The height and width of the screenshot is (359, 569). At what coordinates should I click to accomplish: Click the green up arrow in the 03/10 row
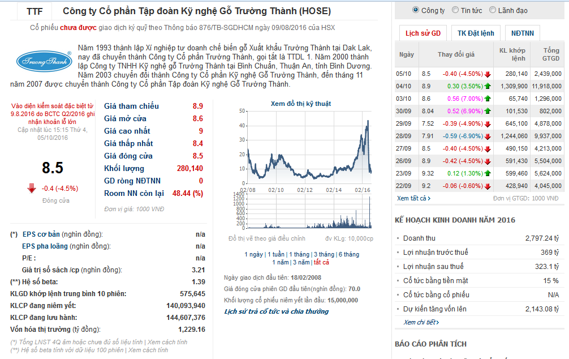(488, 99)
